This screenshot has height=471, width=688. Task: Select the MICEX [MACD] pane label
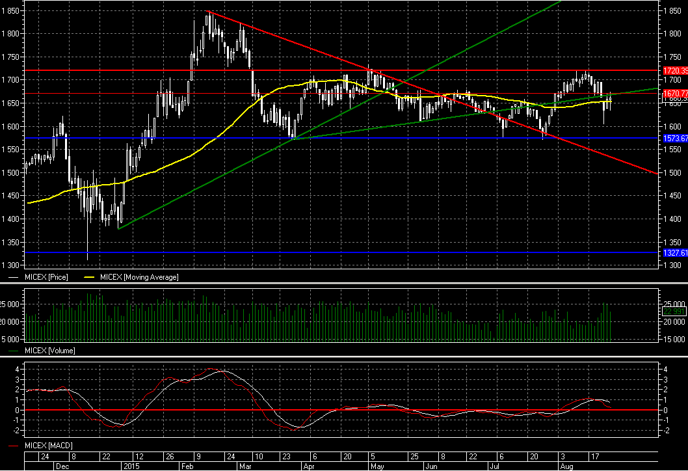pyautogui.click(x=47, y=446)
